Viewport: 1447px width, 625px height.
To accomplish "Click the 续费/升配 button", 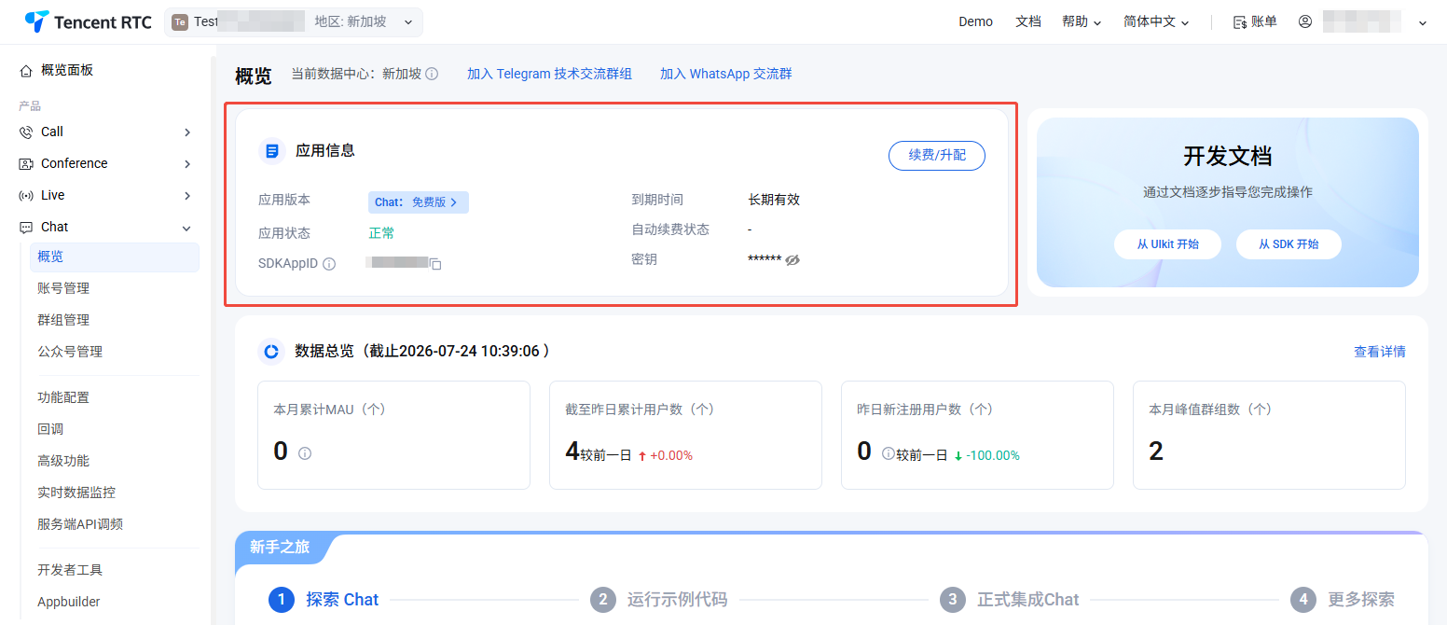I will (x=937, y=156).
